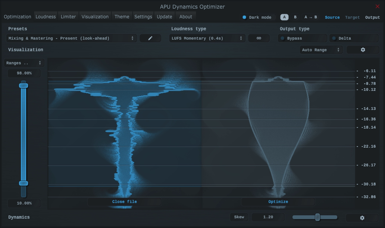This screenshot has width=385, height=228.
Task: Switch to the Limiter tab
Action: 68,16
